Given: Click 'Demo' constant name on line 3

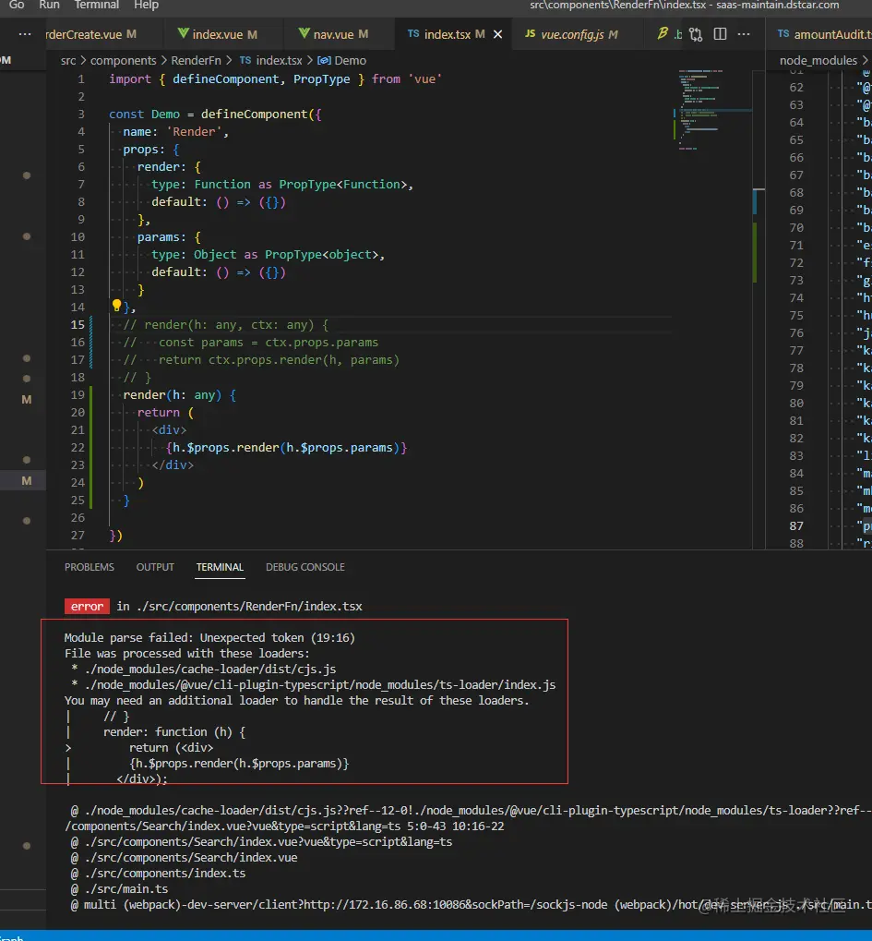Looking at the screenshot, I should [x=165, y=114].
